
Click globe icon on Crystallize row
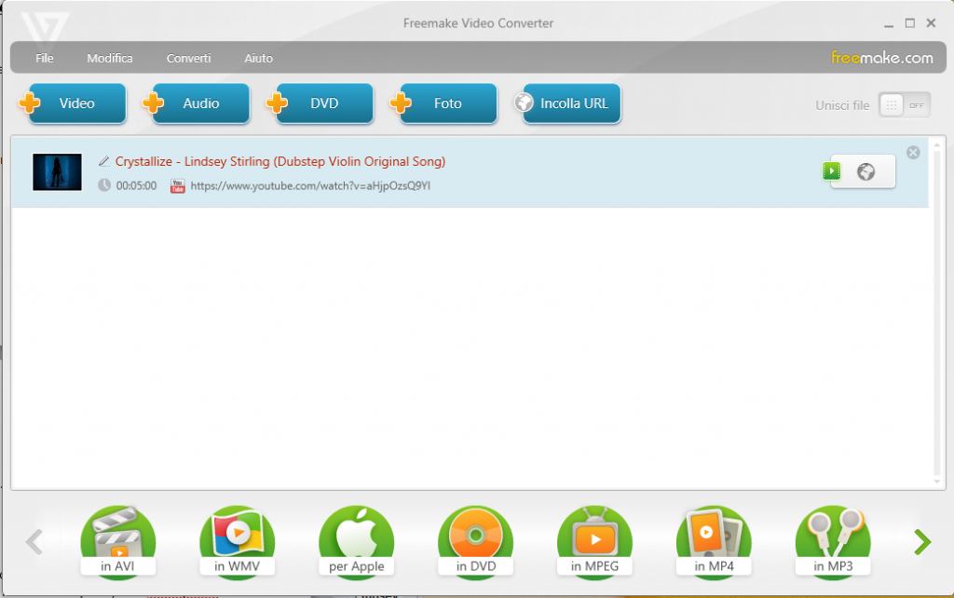click(x=865, y=171)
